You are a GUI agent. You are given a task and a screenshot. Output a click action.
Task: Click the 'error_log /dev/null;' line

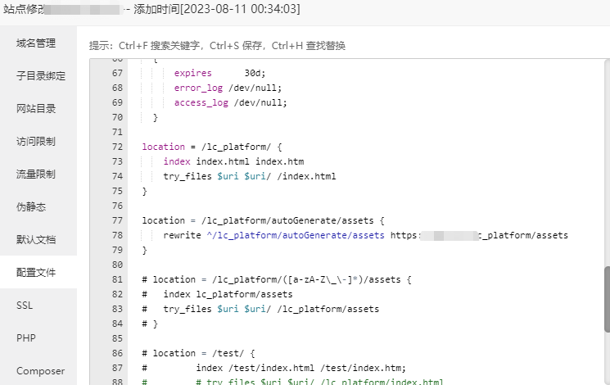[x=228, y=88]
